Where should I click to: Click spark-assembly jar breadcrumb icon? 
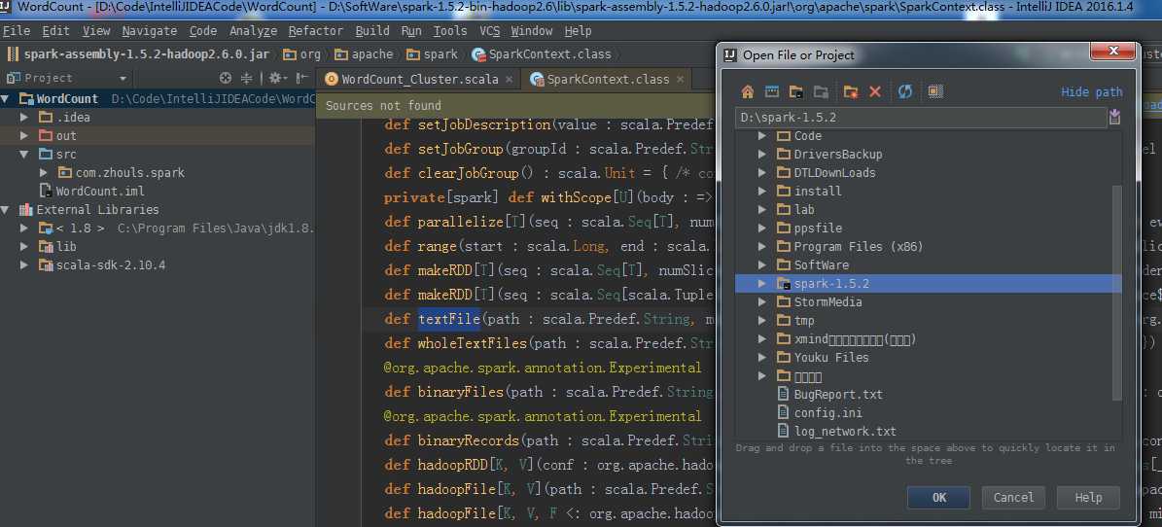[x=13, y=54]
